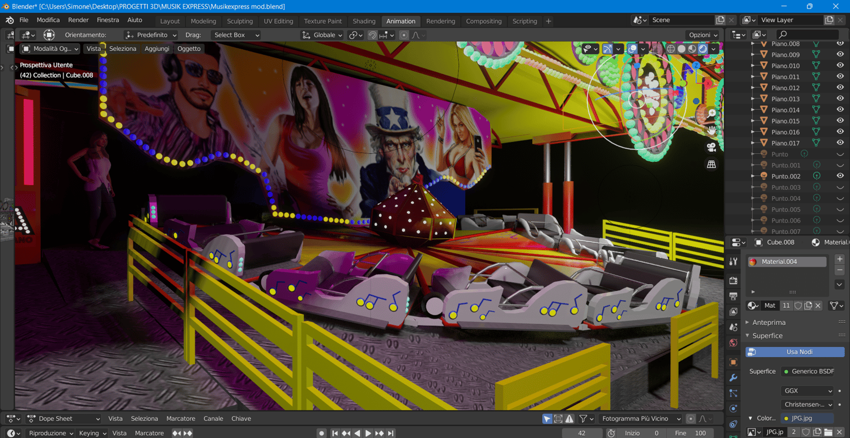Screen dimensions: 850x438
Task: Open the View Layer properties tab
Action: 733,312
